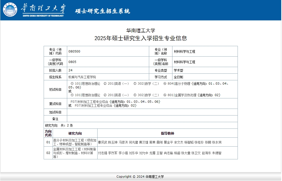Click the 招生院系 label cell
Viewport: 282px width, 181px height.
click(x=55, y=77)
